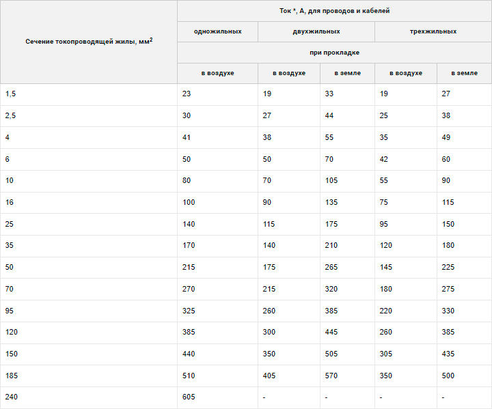Click the 'в земле' header under трехжильных
This screenshot has width=492, height=409.
[465, 73]
